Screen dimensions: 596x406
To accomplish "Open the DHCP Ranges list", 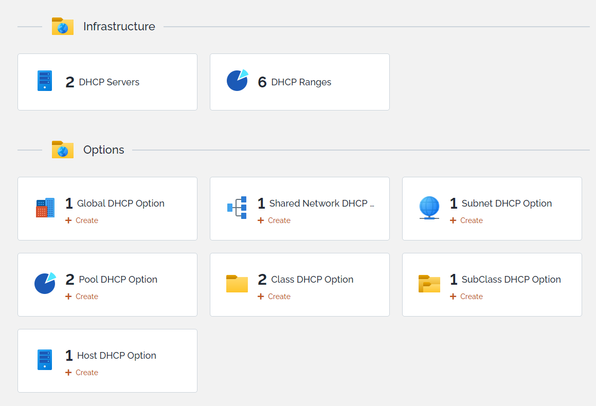I will pyautogui.click(x=301, y=82).
